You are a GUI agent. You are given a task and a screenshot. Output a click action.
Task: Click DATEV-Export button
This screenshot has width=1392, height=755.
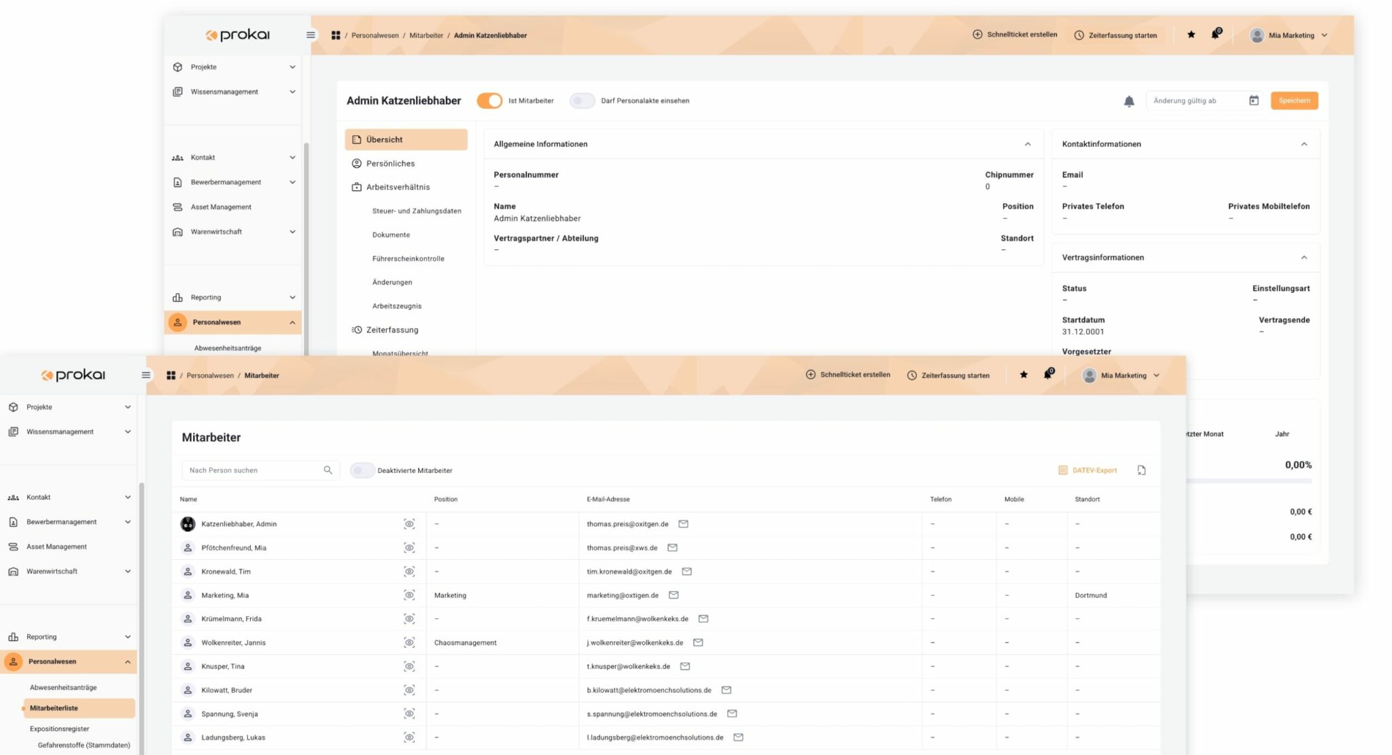1087,470
